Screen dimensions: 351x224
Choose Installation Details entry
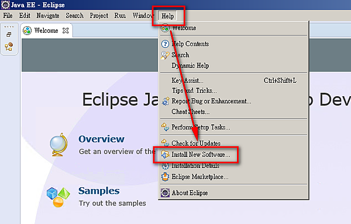pos(234,166)
